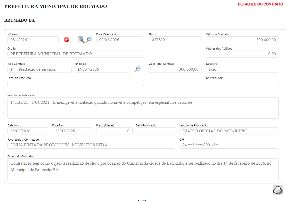This screenshot has height=201, width=292.
Task: Open the document preview magnifier icon
Action: [81, 40]
